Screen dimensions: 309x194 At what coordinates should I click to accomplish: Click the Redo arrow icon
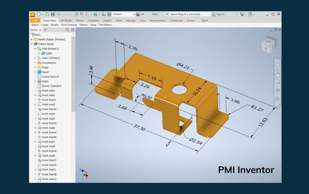click(x=66, y=14)
